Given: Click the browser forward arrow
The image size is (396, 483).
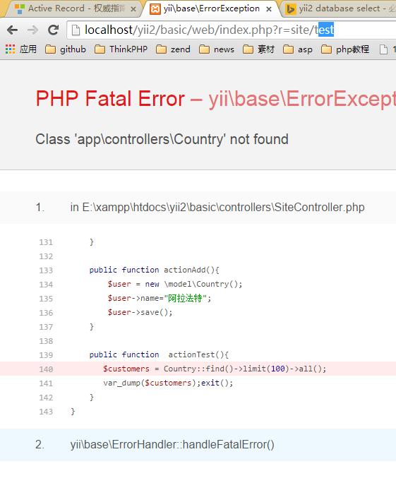Looking at the screenshot, I should tap(32, 30).
